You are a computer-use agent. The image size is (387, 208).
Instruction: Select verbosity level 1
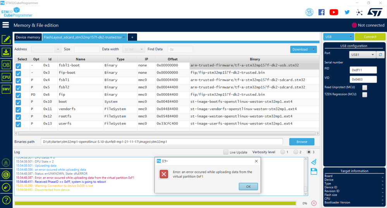coord(282,152)
